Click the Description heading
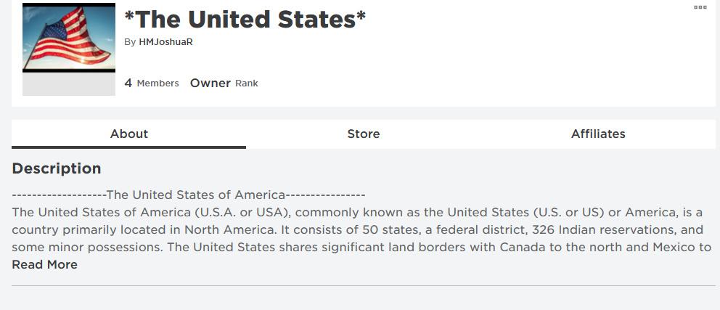 [57, 168]
